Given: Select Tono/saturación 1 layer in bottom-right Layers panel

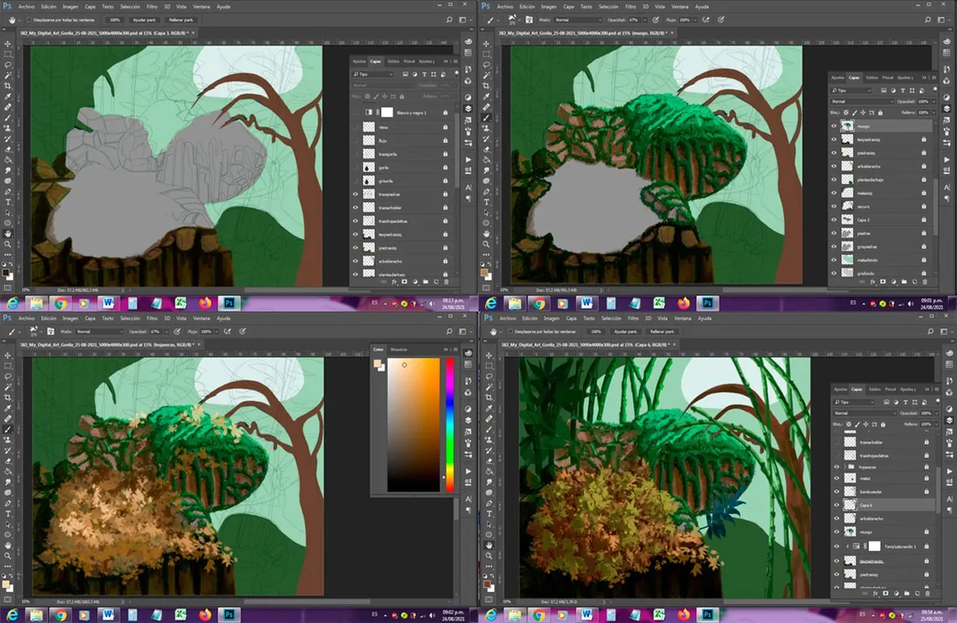Looking at the screenshot, I should click(899, 546).
